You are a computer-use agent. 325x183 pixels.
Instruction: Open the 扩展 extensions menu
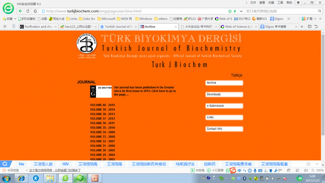309,19
